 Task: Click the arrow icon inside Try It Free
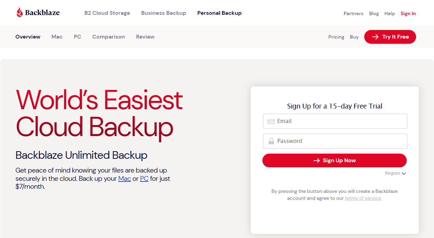(375, 37)
